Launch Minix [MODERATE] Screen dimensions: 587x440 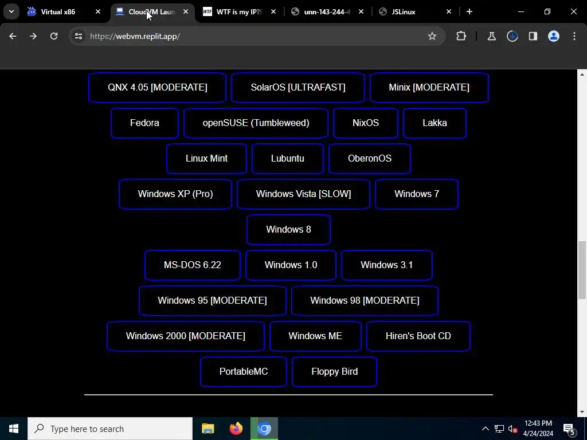(429, 88)
